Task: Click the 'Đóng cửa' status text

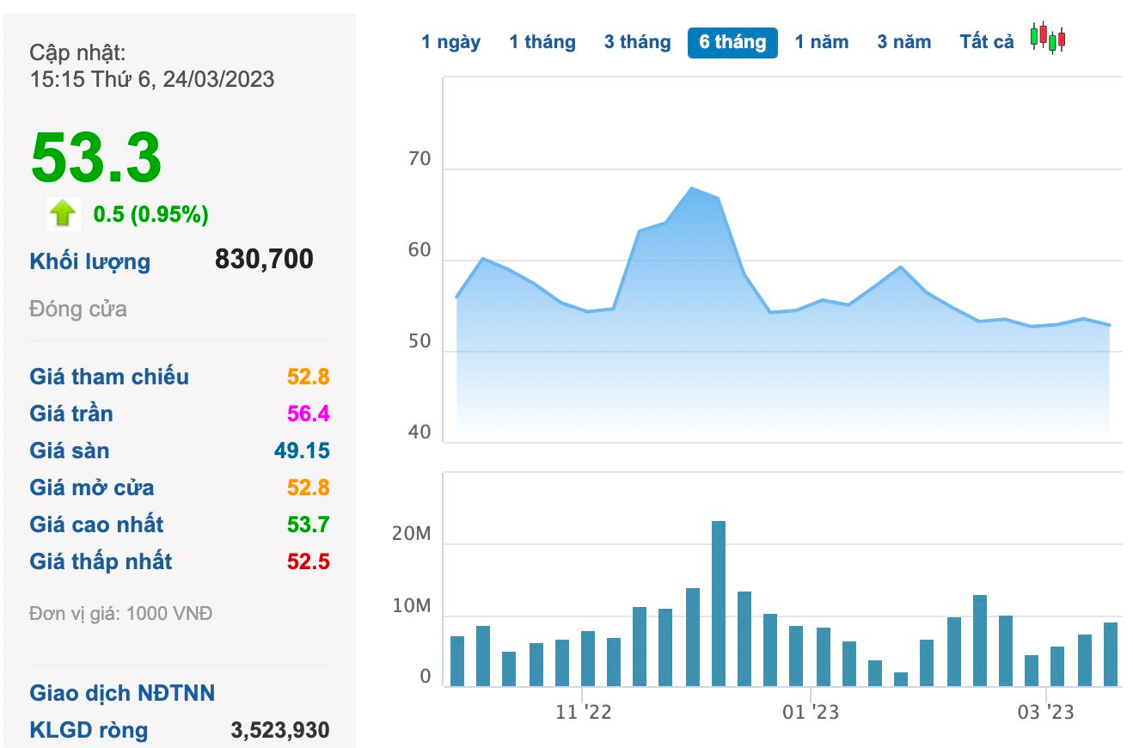Action: (78, 310)
